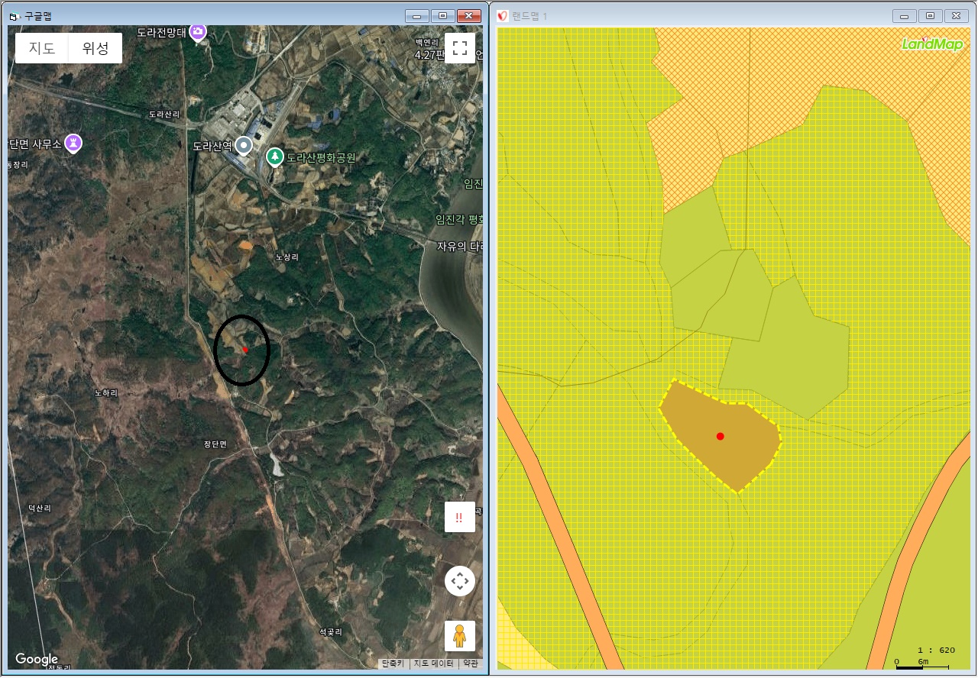Click the 도라전망대 camera marker

pyautogui.click(x=199, y=31)
